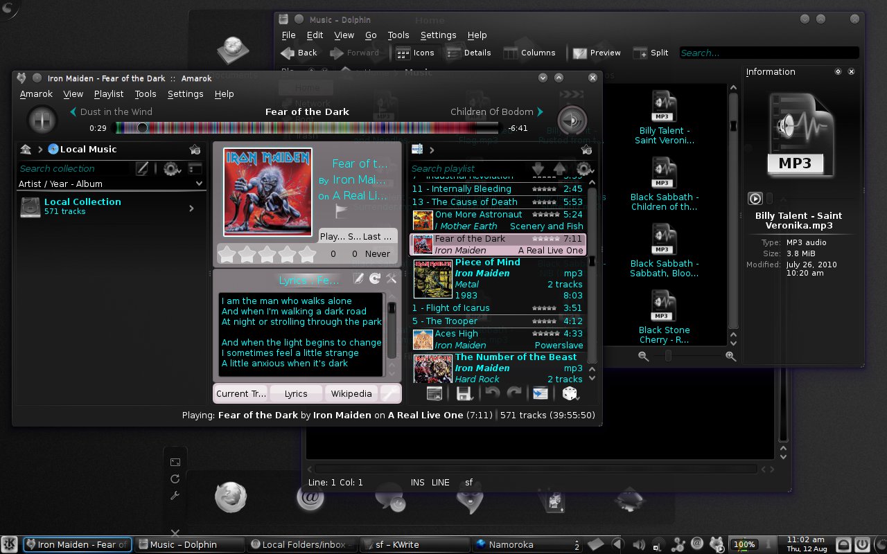
Task: Redo playlist change
Action: click(x=514, y=393)
